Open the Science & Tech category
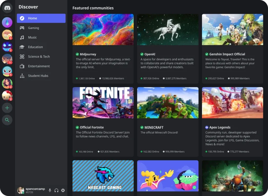 click(x=39, y=56)
